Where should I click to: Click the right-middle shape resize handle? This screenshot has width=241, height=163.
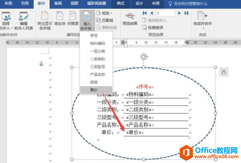click(x=215, y=113)
